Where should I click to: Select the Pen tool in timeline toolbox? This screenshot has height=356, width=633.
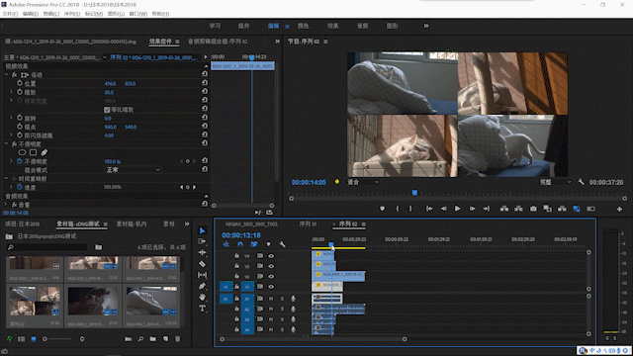click(202, 286)
